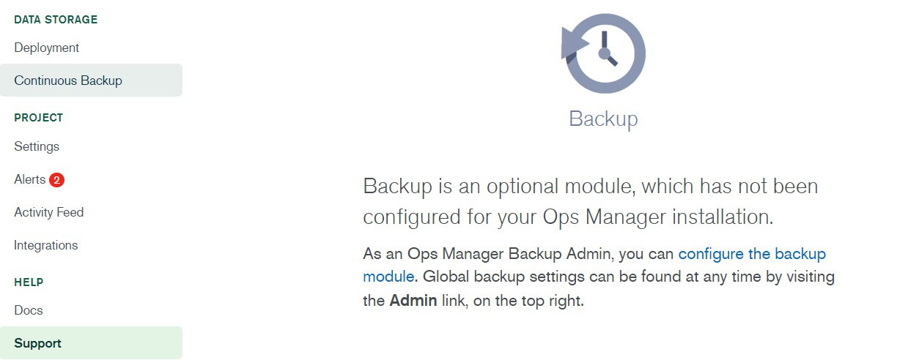Open the Integrations page
The image size is (919, 360).
46,245
